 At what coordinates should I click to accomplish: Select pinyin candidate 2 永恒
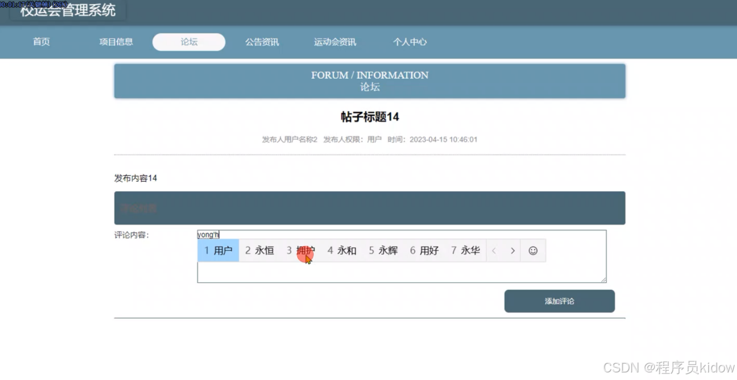[x=259, y=250]
